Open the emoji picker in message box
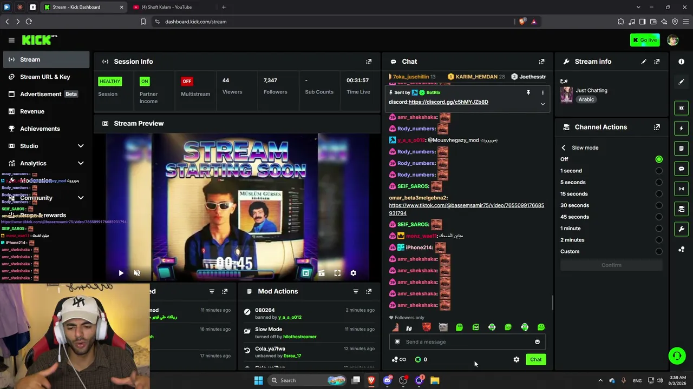Image resolution: width=693 pixels, height=389 pixels. click(537, 341)
